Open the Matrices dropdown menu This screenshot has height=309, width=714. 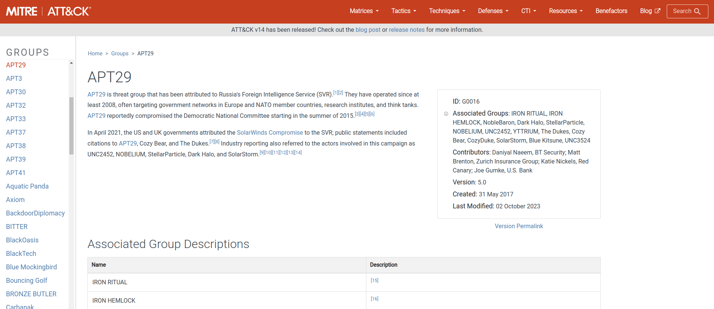(x=364, y=11)
